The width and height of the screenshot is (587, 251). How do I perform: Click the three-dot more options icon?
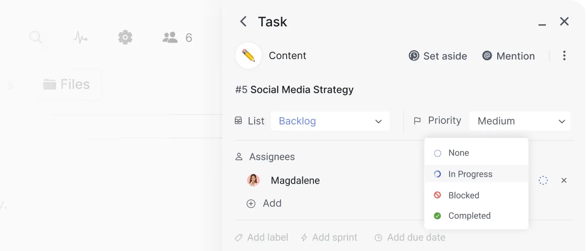tap(564, 56)
